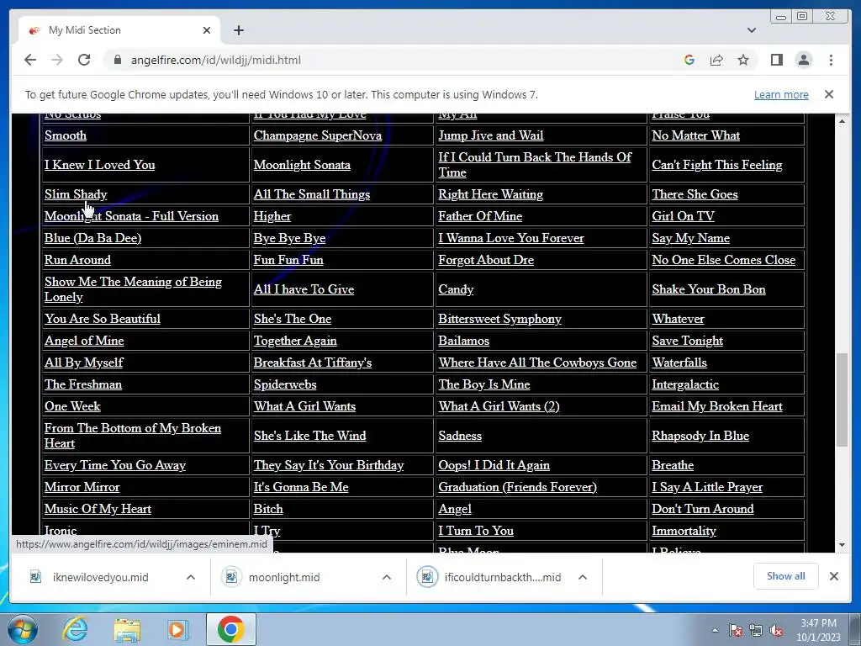Expand options for ificouldturnbackth....mid download
The image size is (861, 646).
[x=583, y=577]
